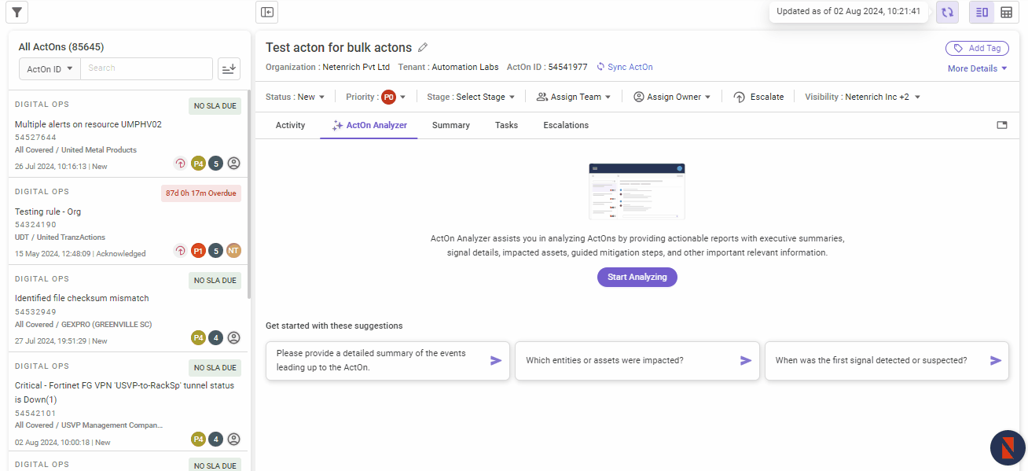Open Multiple alerts on resource UMPHV02

pos(88,124)
